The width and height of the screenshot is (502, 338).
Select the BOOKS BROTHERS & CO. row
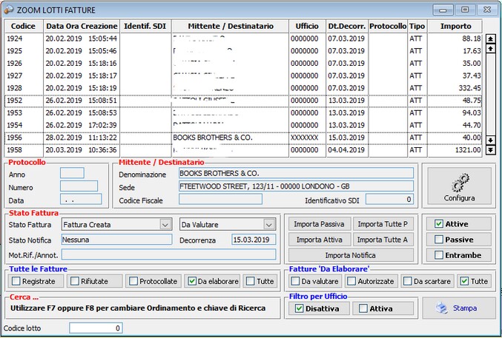tap(243, 138)
